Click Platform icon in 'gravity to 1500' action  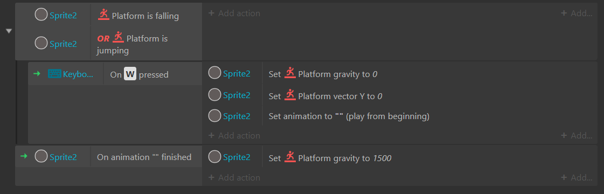click(x=290, y=157)
